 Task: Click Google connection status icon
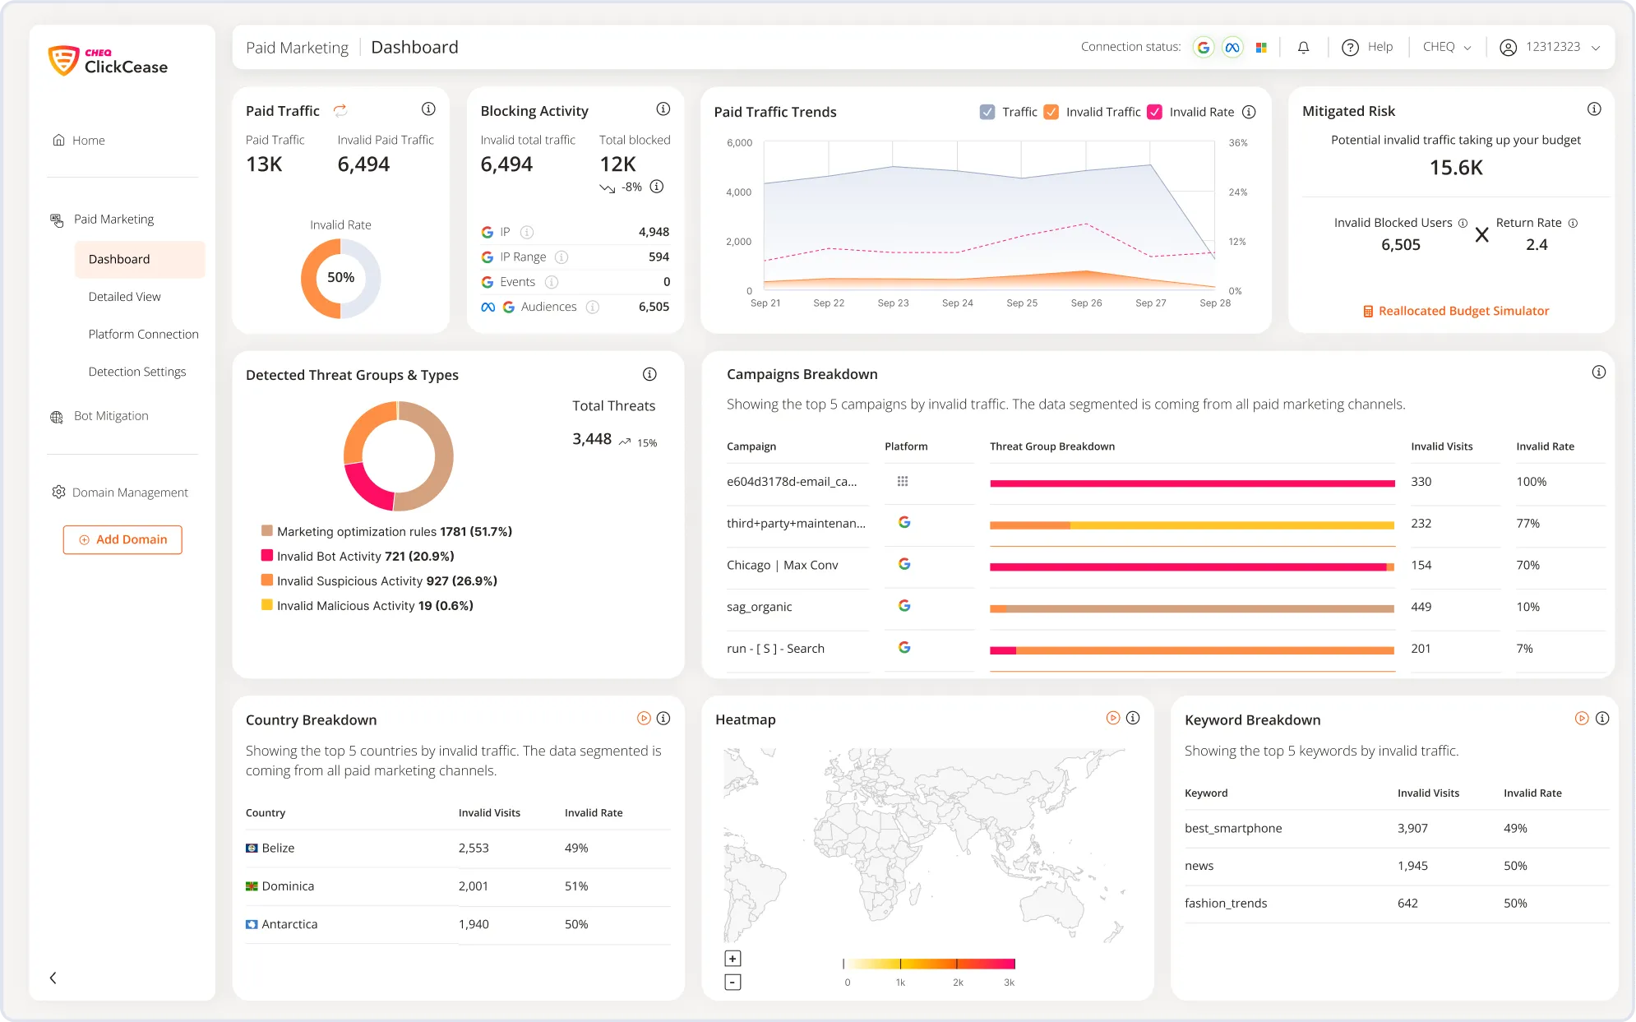pyautogui.click(x=1203, y=48)
